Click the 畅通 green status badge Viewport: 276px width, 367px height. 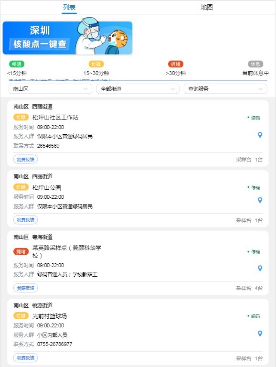[17, 64]
